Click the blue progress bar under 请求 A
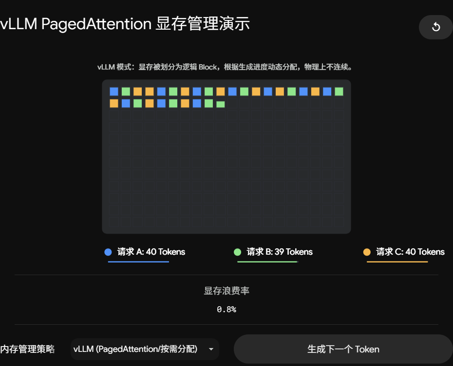Image resolution: width=453 pixels, height=366 pixels. (x=138, y=261)
